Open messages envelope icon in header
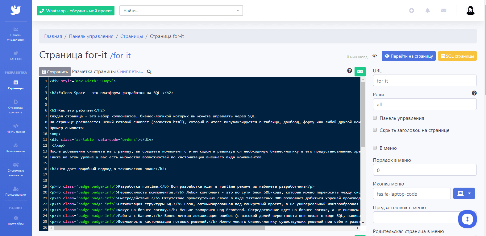The height and width of the screenshot is (236, 486). [x=444, y=10]
